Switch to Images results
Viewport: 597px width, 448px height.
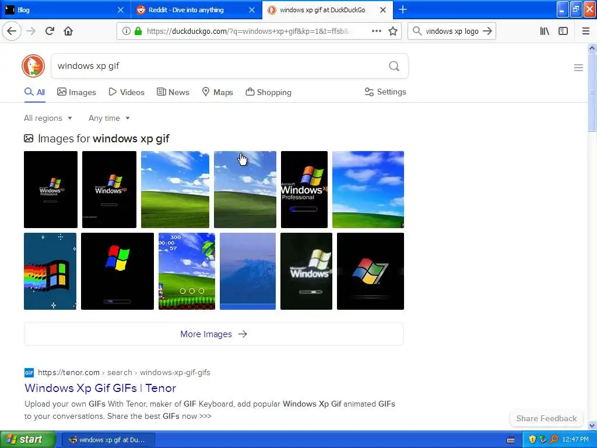76,92
